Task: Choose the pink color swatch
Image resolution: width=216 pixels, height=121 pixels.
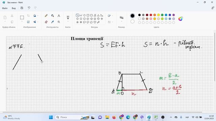Action: coord(151,19)
